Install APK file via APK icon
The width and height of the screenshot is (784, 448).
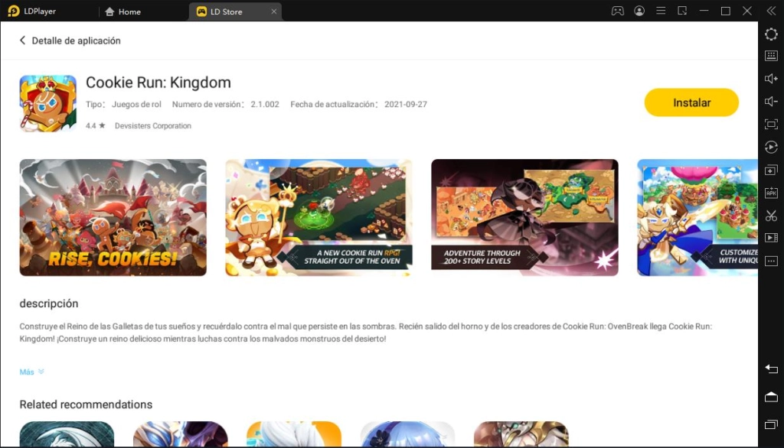pyautogui.click(x=771, y=193)
